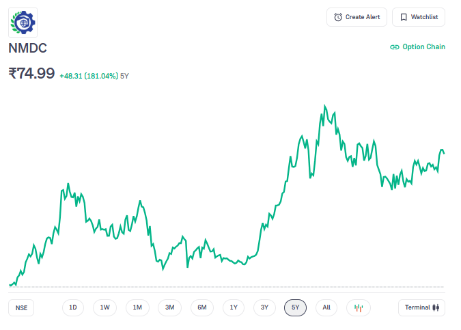Click the NMDC company logo

tap(23, 23)
